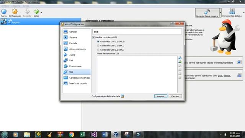Select Controlador USB 3.0 (xHCI)
245x138 pixels.
(x=98, y=49)
